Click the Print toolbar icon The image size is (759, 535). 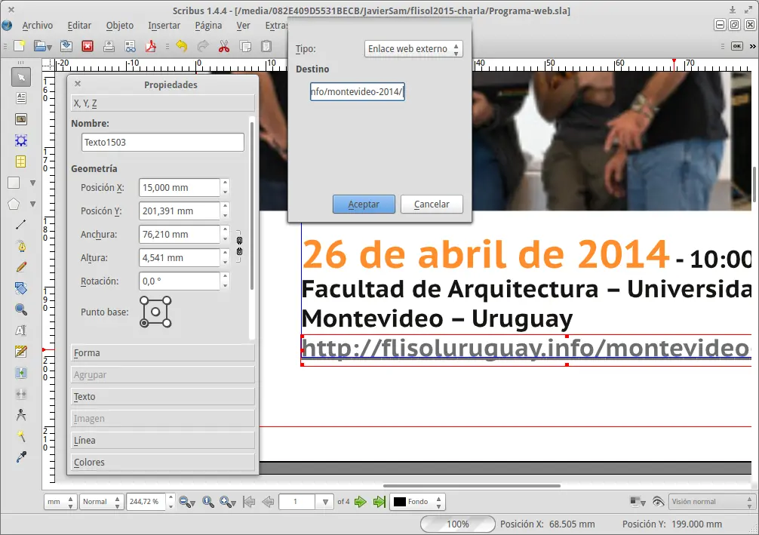tap(109, 46)
